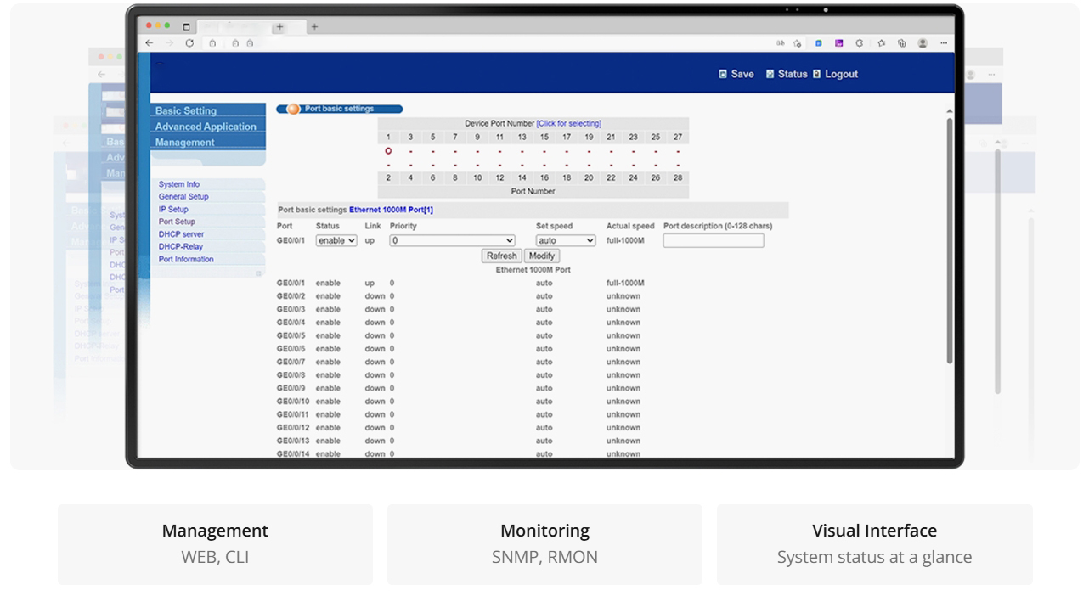Click full-1000M in the GE0/0/1 list row

(x=625, y=284)
